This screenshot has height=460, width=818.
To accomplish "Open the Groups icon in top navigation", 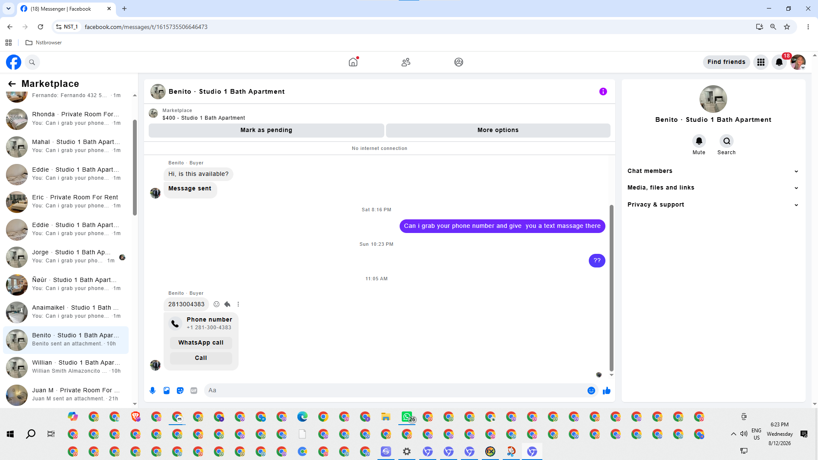I will point(459,62).
